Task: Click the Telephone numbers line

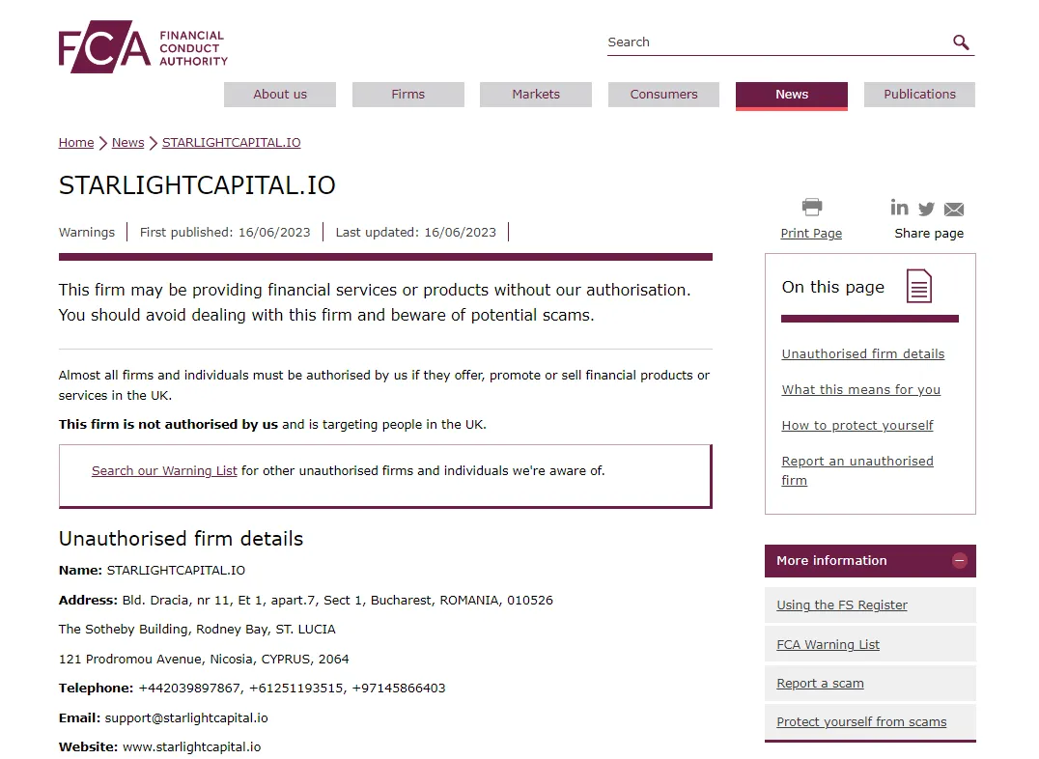Action: (x=252, y=689)
